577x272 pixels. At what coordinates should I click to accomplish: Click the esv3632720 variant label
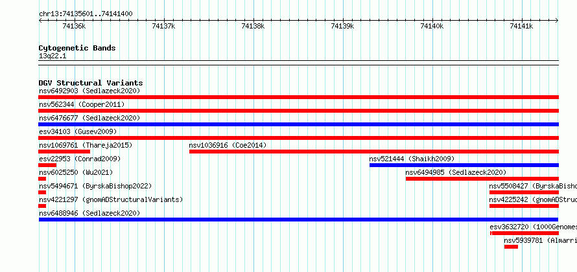click(533, 227)
